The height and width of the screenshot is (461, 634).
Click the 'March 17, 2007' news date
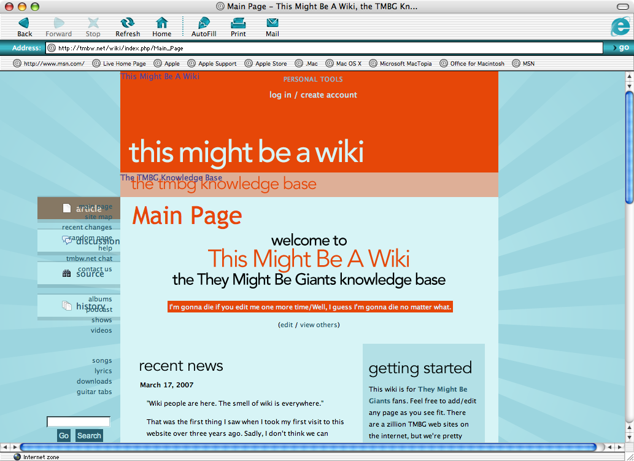tap(166, 385)
